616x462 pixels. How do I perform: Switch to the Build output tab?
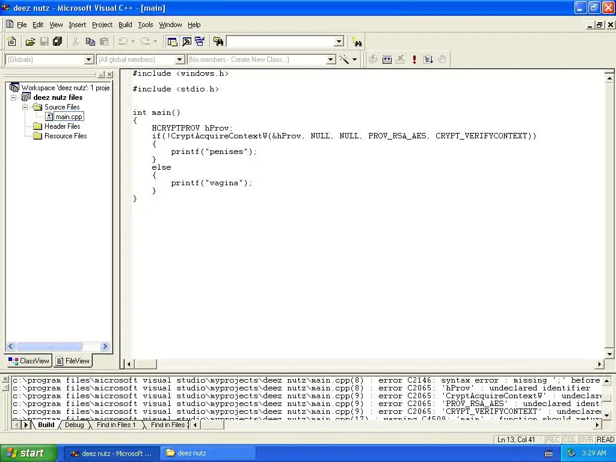coord(46,425)
